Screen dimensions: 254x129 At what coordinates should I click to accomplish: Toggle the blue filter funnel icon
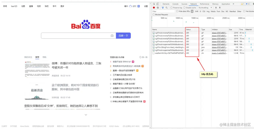pos(163,8)
